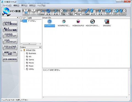Click the 仮想ドライブの変更 button
This screenshot has width=132, height=102.
pos(10,53)
